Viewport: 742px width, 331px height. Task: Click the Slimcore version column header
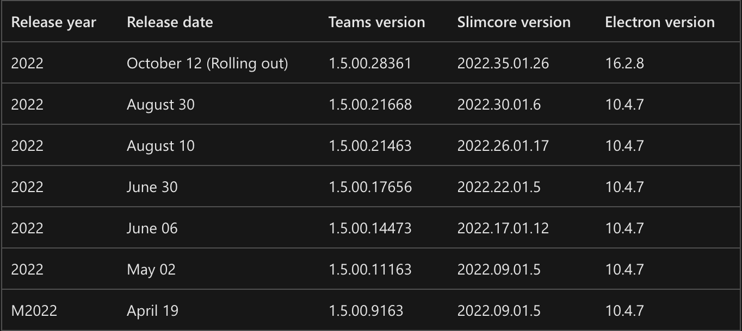click(514, 22)
